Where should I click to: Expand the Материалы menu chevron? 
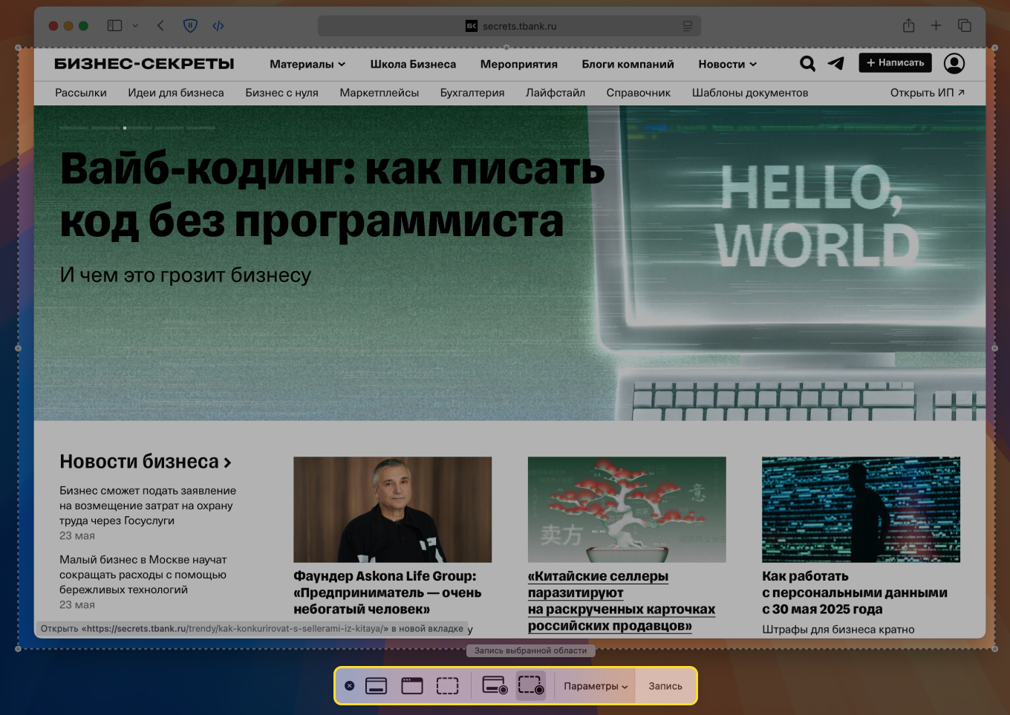(342, 64)
